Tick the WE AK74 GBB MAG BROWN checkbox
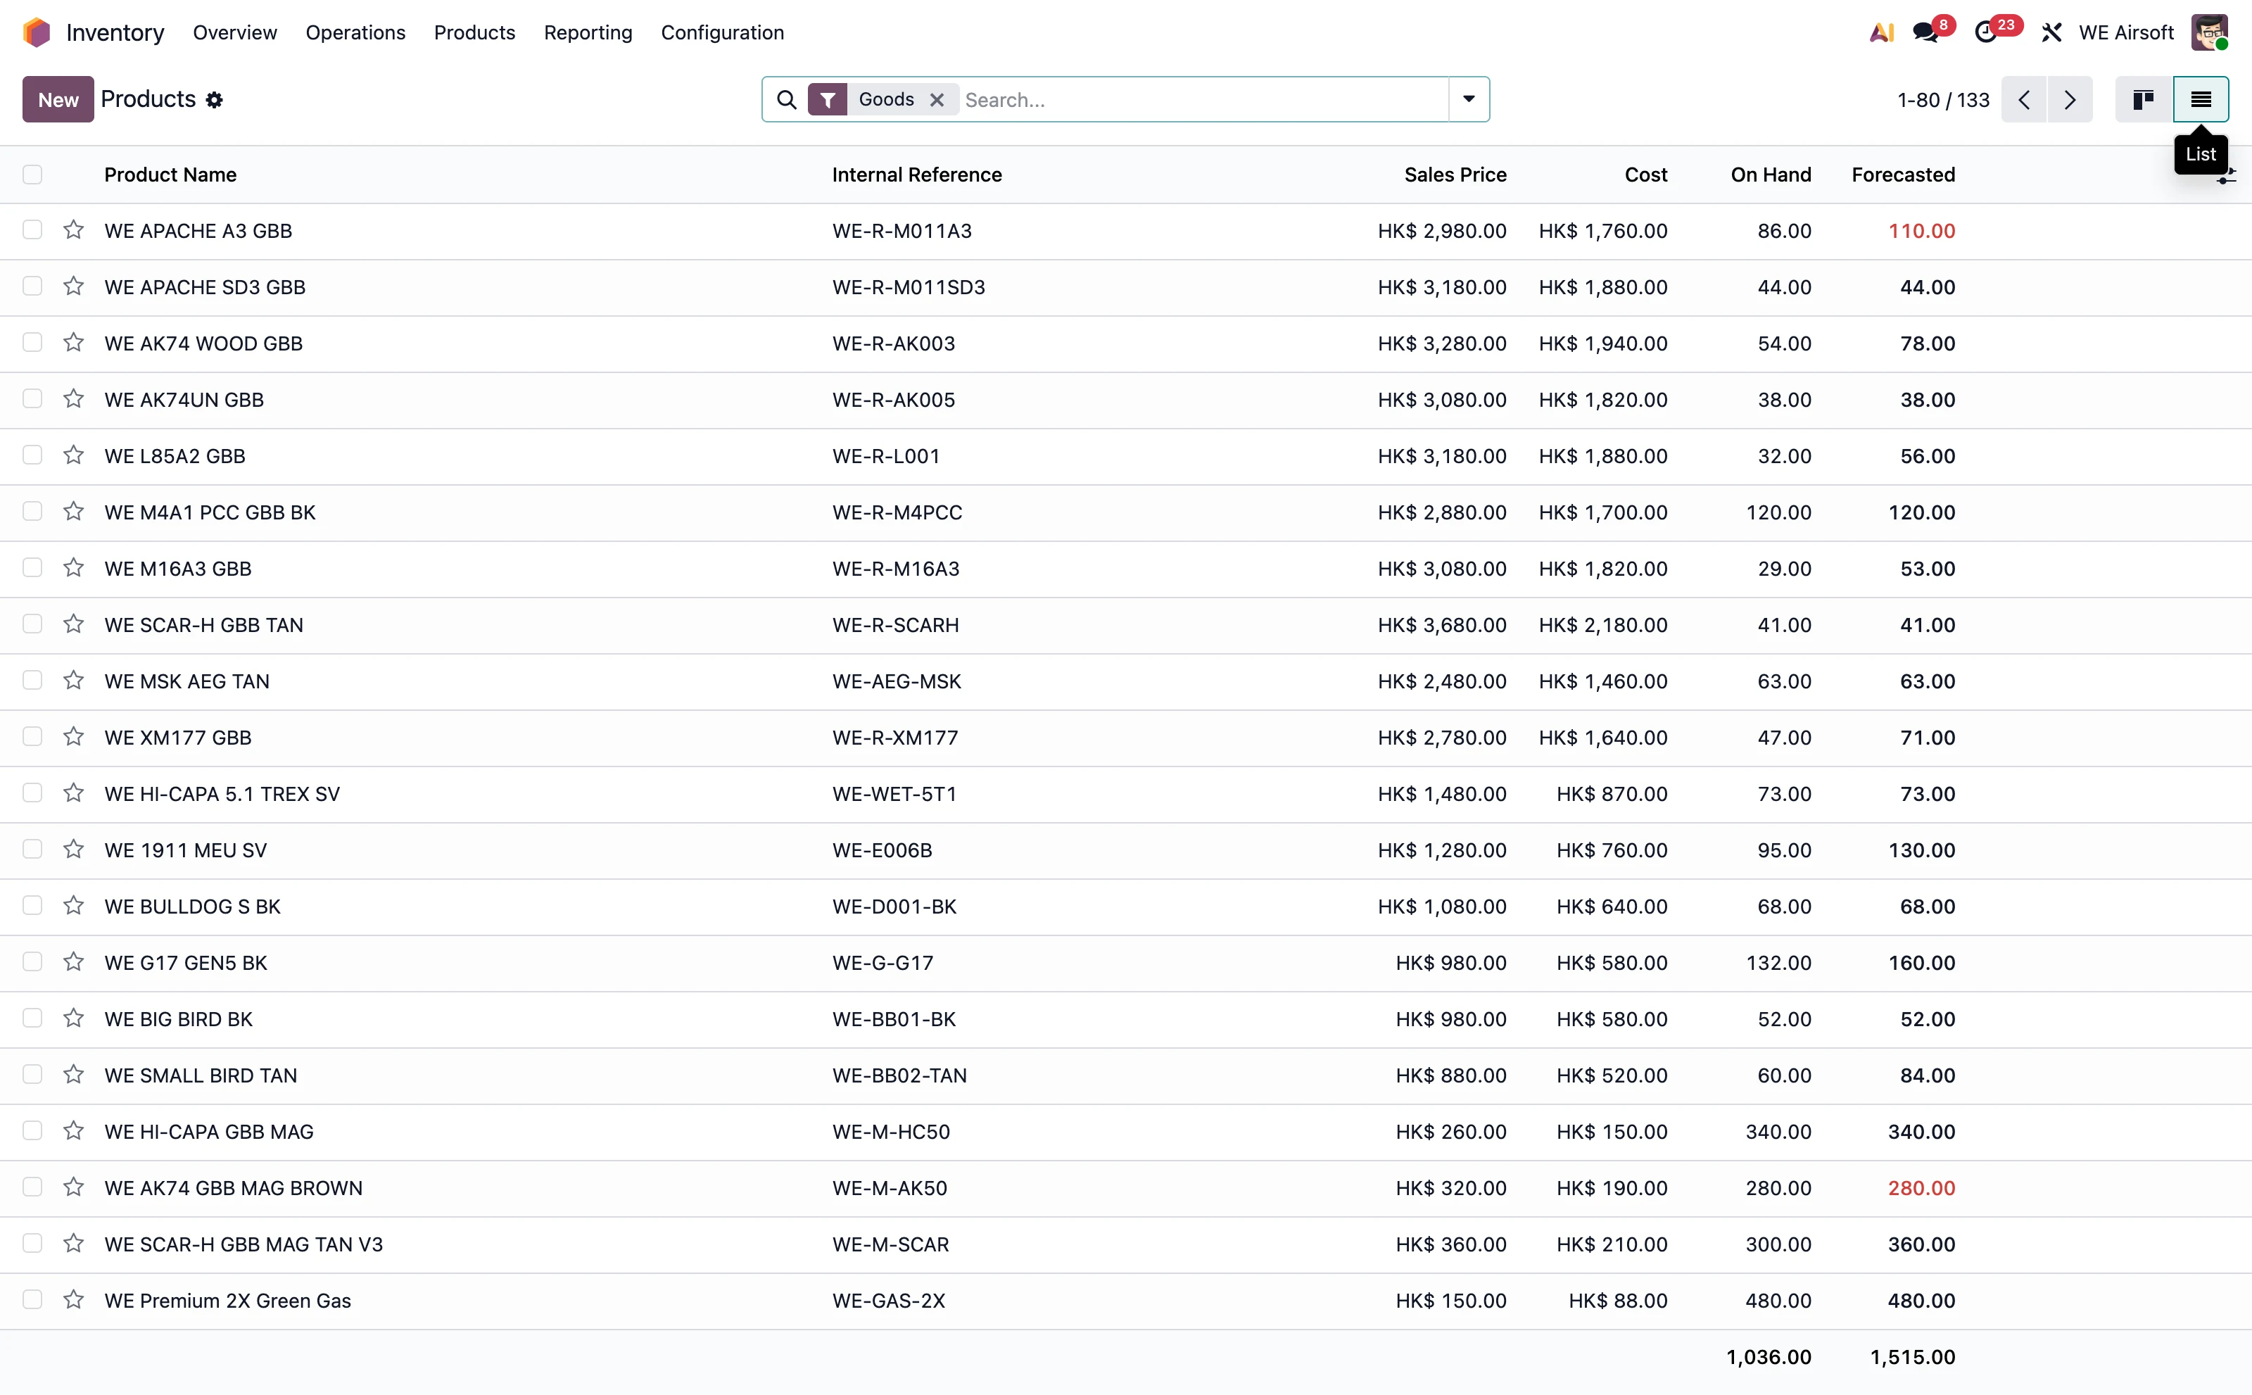The width and height of the screenshot is (2252, 1395). coord(32,1187)
